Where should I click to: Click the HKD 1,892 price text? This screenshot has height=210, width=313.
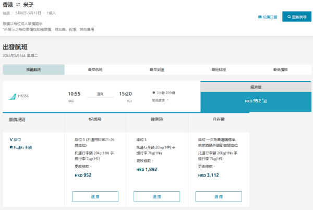click(x=147, y=170)
